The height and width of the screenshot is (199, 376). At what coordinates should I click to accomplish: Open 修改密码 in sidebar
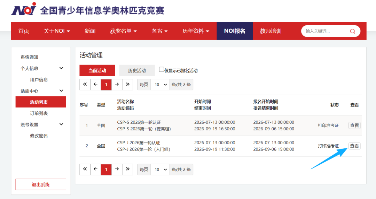[39, 136]
